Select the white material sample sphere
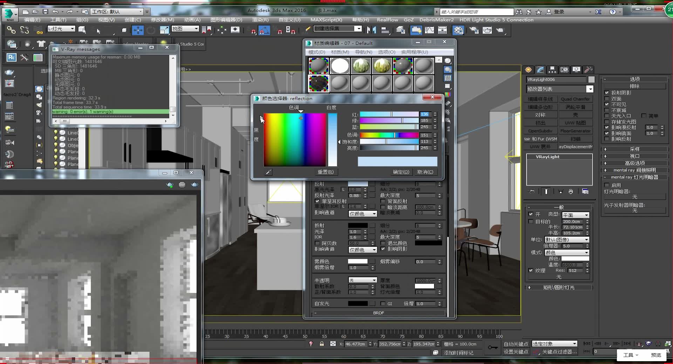This screenshot has height=364, width=673. (x=340, y=66)
